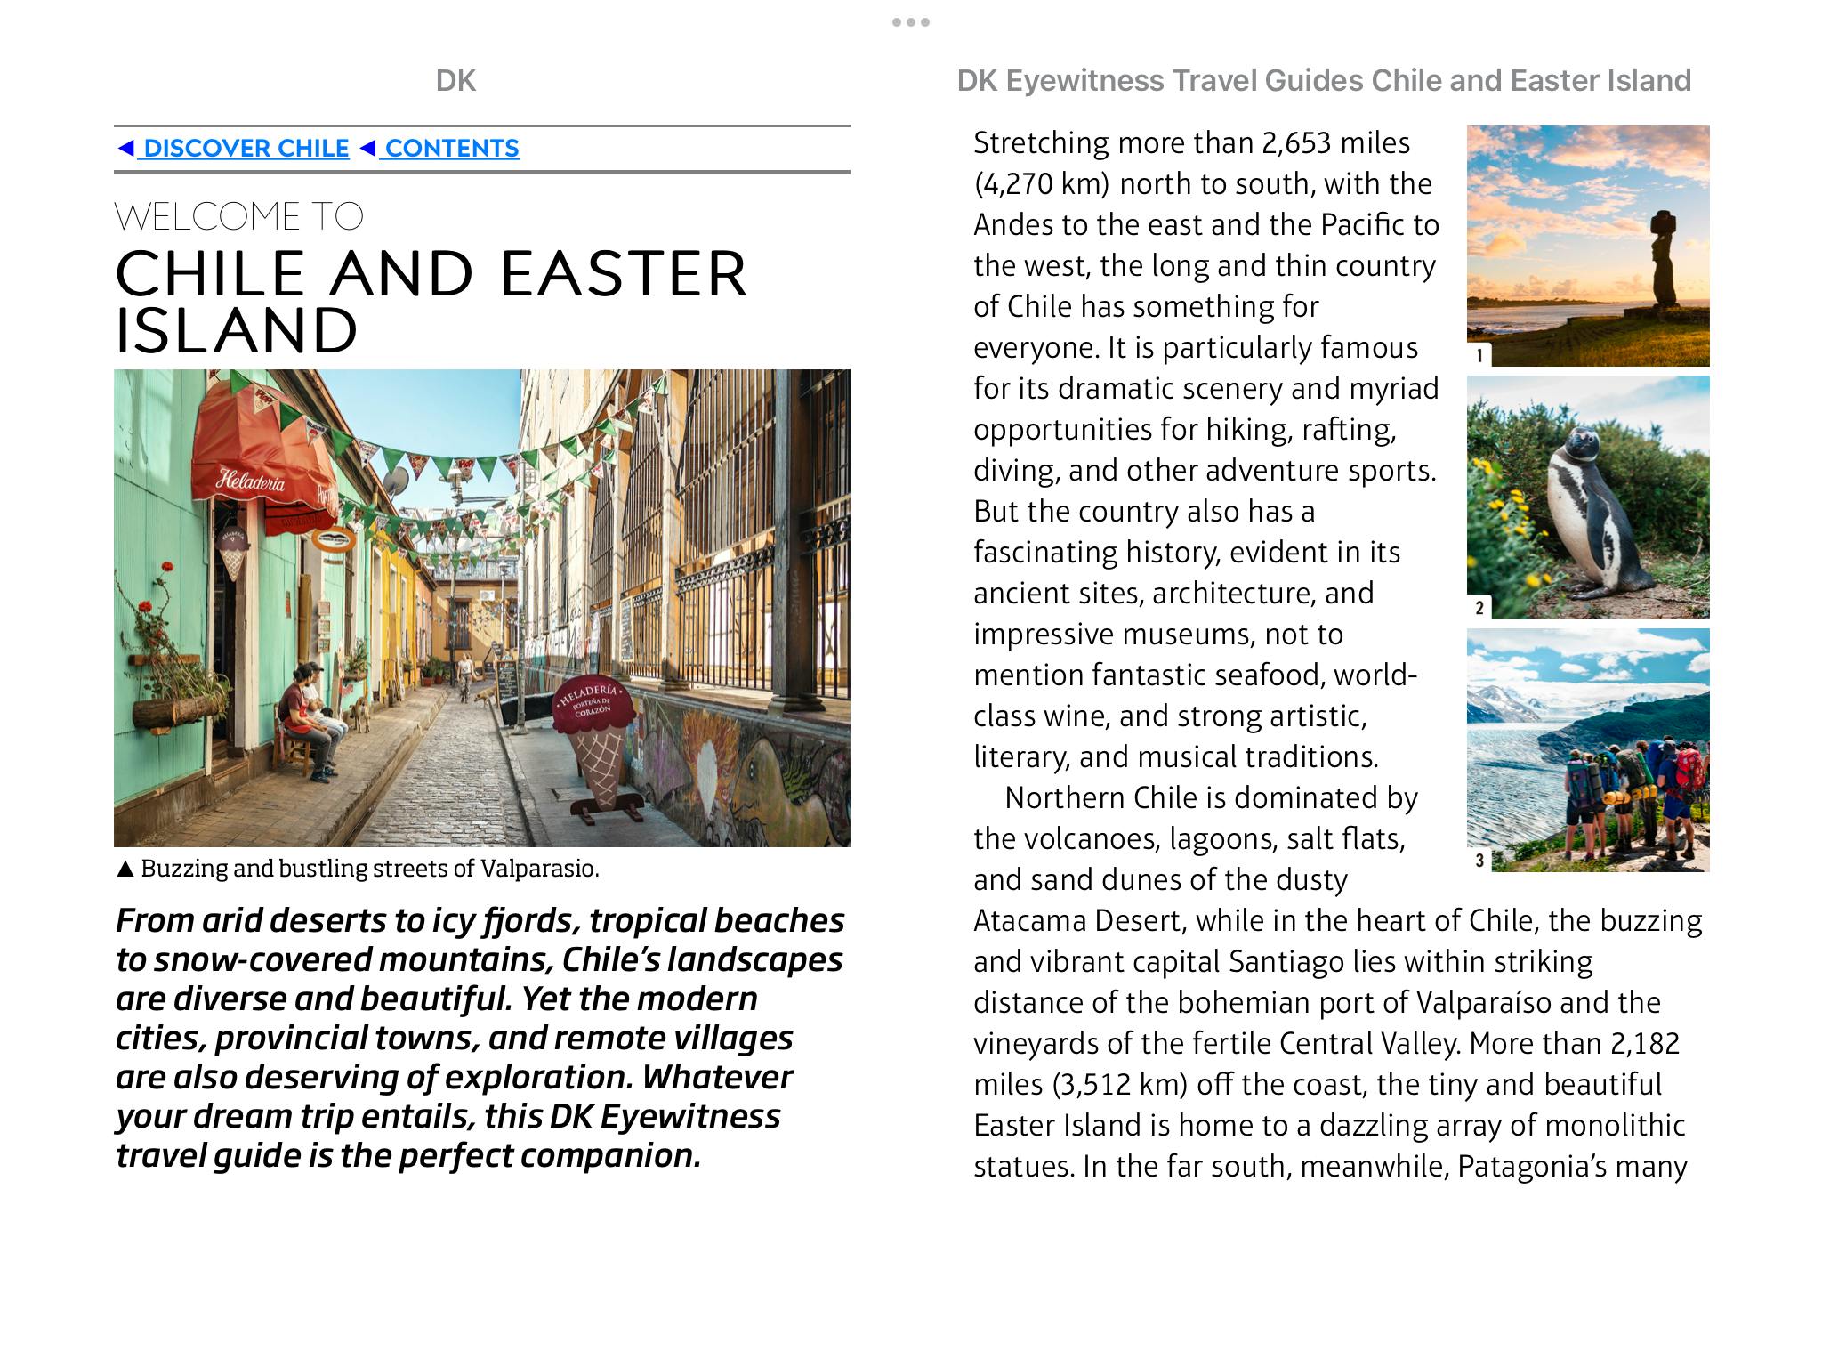The image size is (1822, 1367).
Task: Click the WELCOME TO heading text
Action: (238, 216)
